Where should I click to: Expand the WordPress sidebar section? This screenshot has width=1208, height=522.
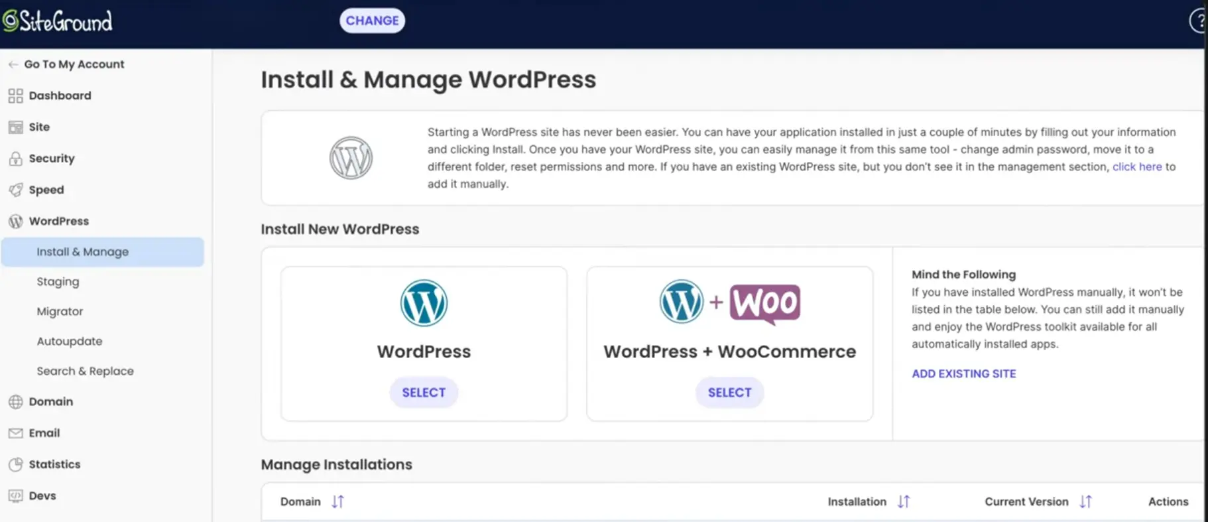click(x=58, y=222)
